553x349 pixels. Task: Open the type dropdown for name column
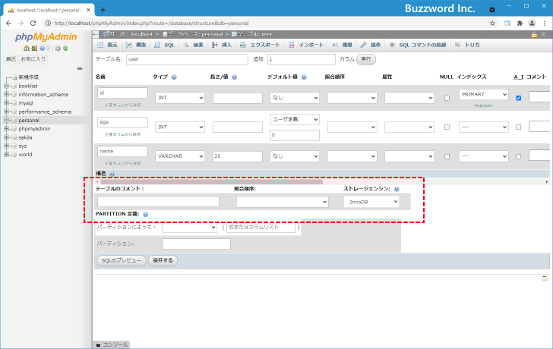(x=180, y=156)
